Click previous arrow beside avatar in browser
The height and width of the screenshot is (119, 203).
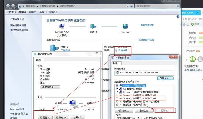[x=186, y=59]
